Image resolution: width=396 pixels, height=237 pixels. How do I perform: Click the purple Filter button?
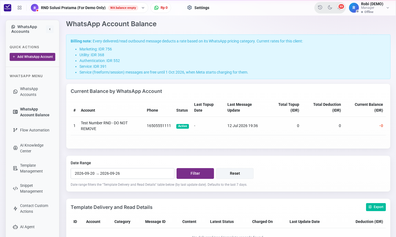[x=195, y=173]
